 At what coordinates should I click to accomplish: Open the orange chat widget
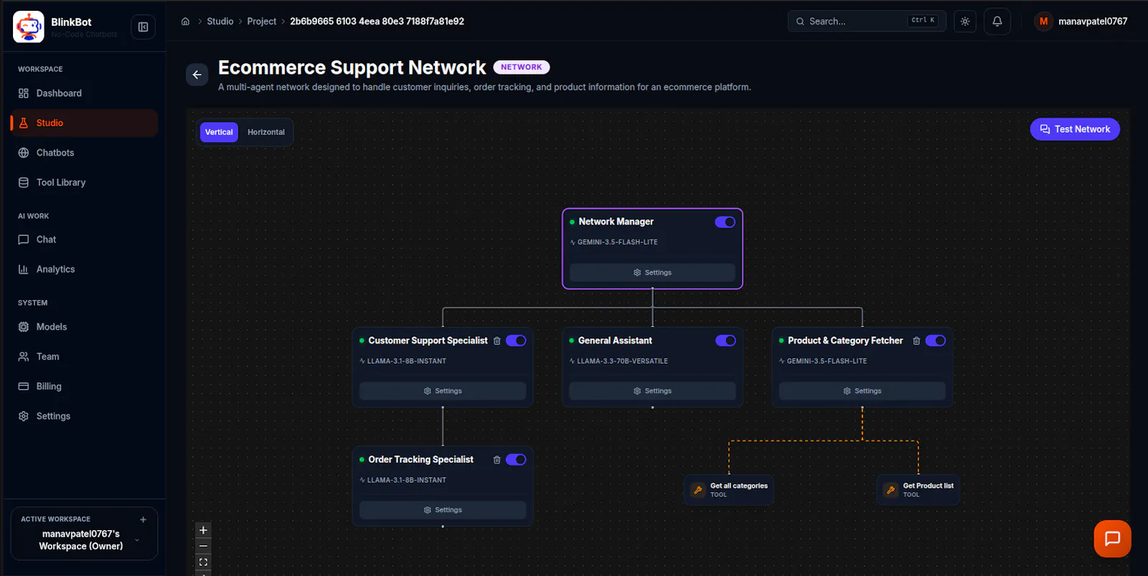(1112, 539)
